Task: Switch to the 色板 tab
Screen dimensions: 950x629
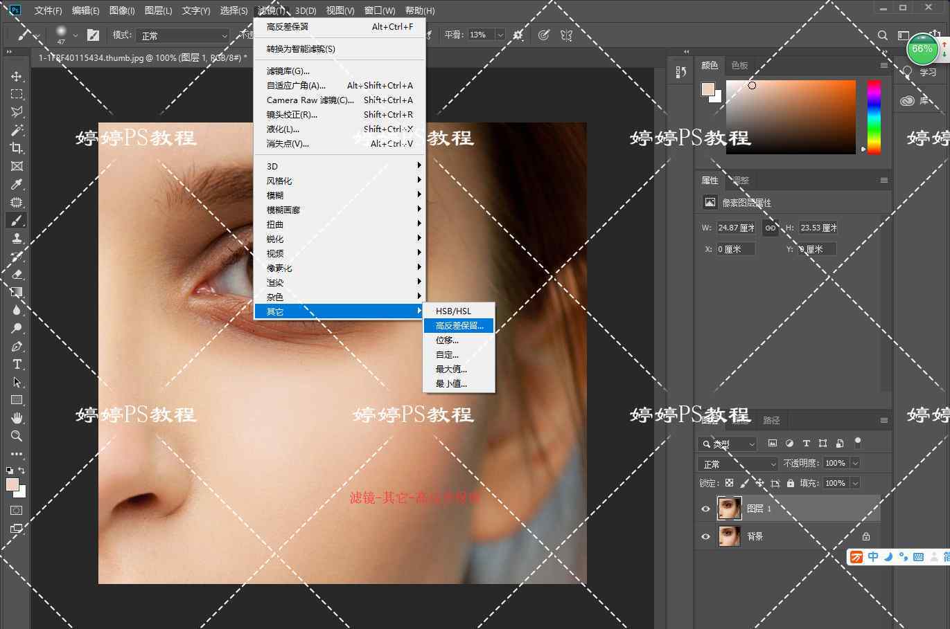Action: (x=739, y=65)
